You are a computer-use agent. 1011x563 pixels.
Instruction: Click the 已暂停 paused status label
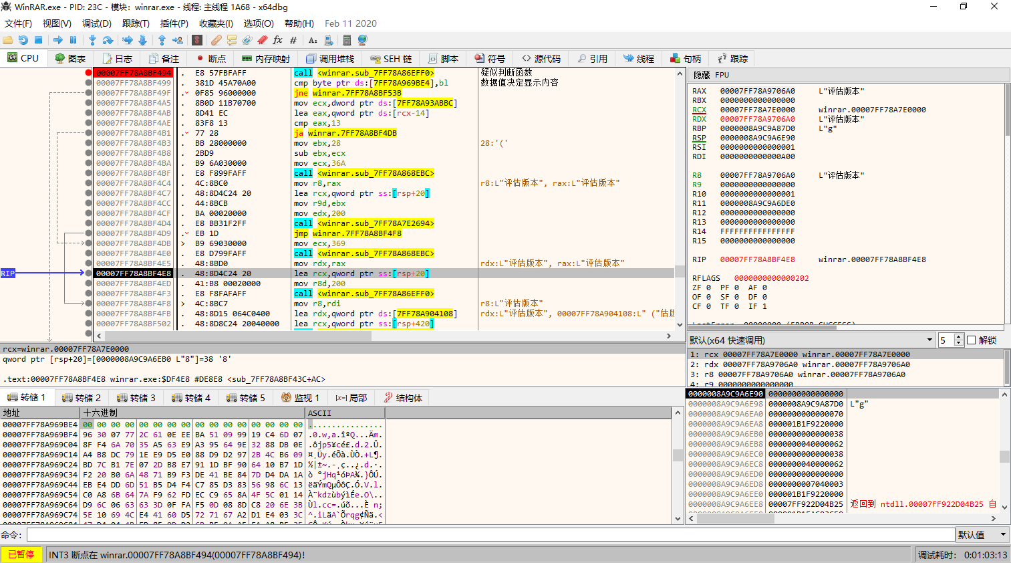[21, 555]
